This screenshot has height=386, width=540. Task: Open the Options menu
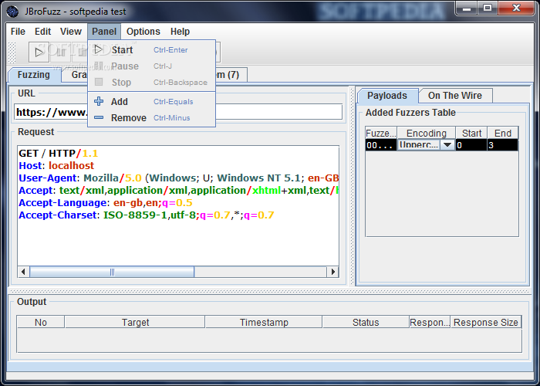point(143,32)
